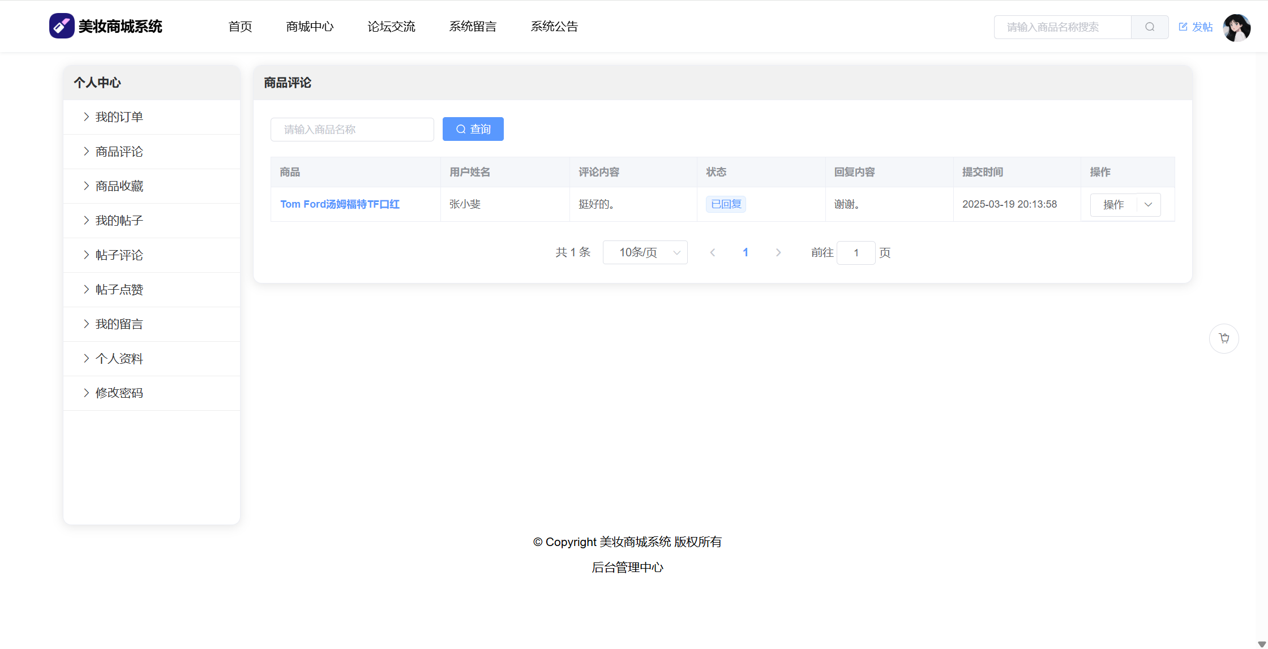Open the 商城中心 menu item
Screen dimensions: 1268x649
[x=310, y=27]
